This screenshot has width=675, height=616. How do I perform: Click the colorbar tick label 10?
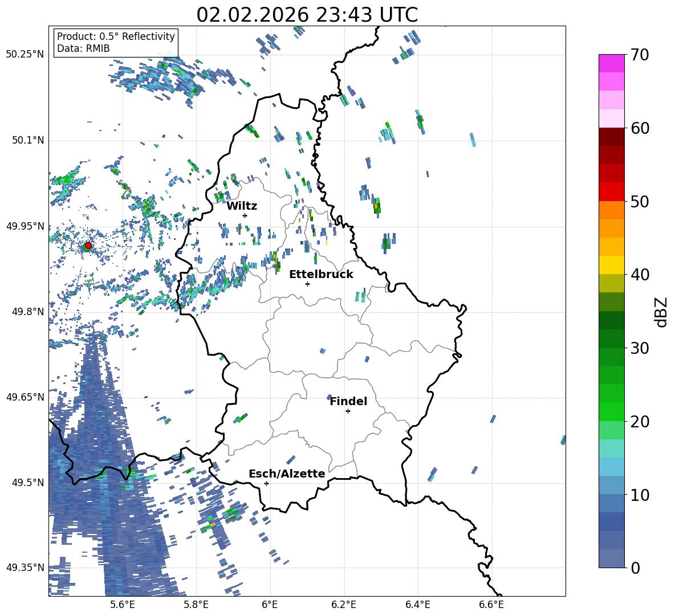click(640, 495)
